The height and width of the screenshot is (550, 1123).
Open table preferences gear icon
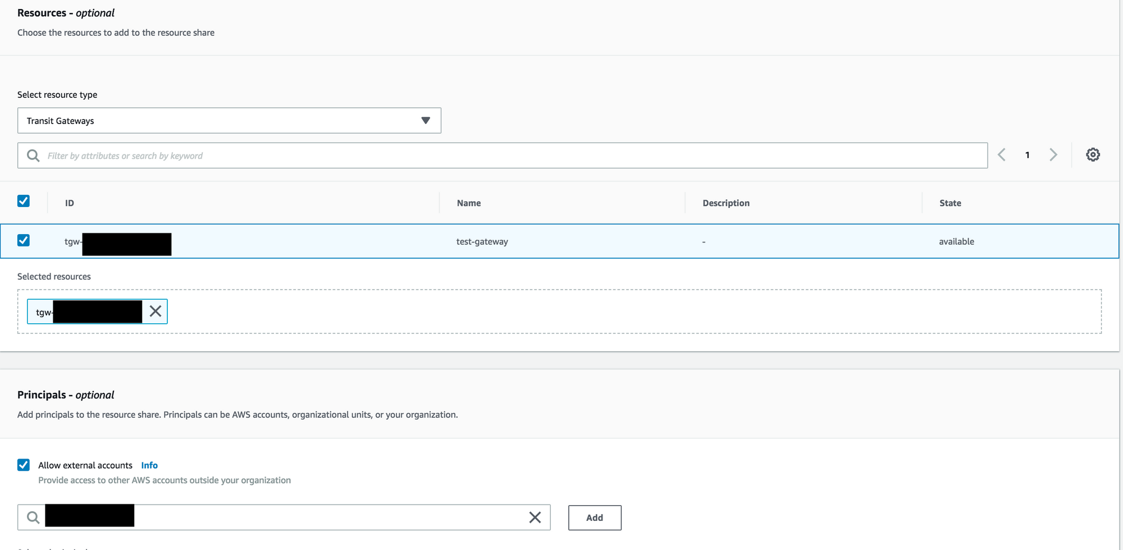click(x=1093, y=155)
